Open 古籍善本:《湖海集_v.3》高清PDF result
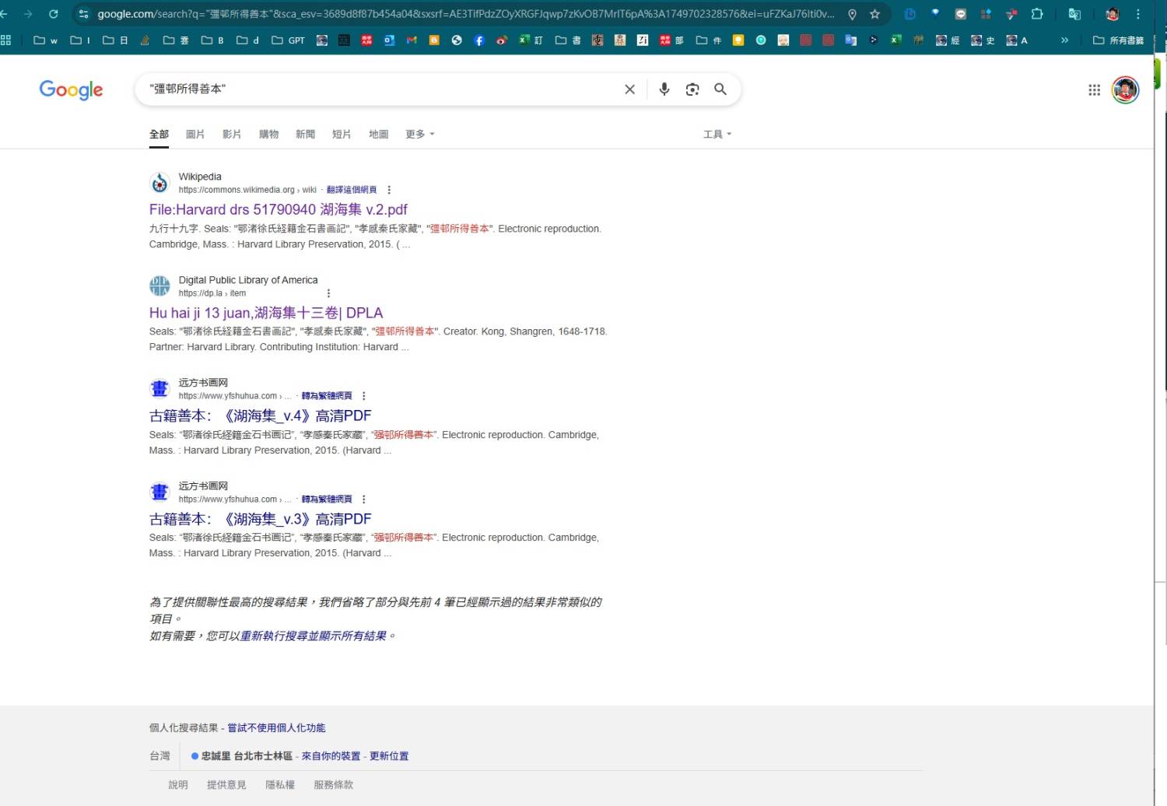This screenshot has width=1167, height=806. (260, 519)
